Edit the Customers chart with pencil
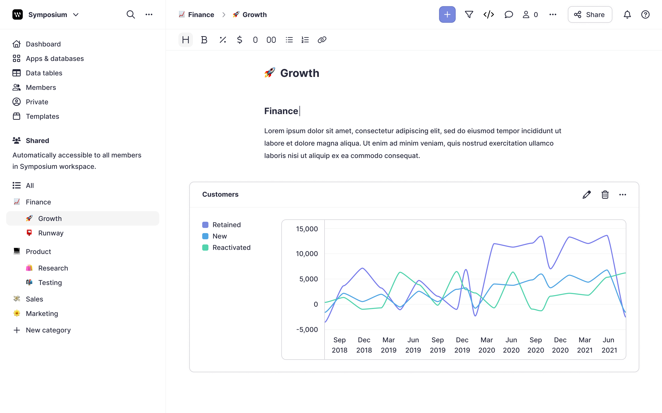The width and height of the screenshot is (662, 413). [586, 194]
